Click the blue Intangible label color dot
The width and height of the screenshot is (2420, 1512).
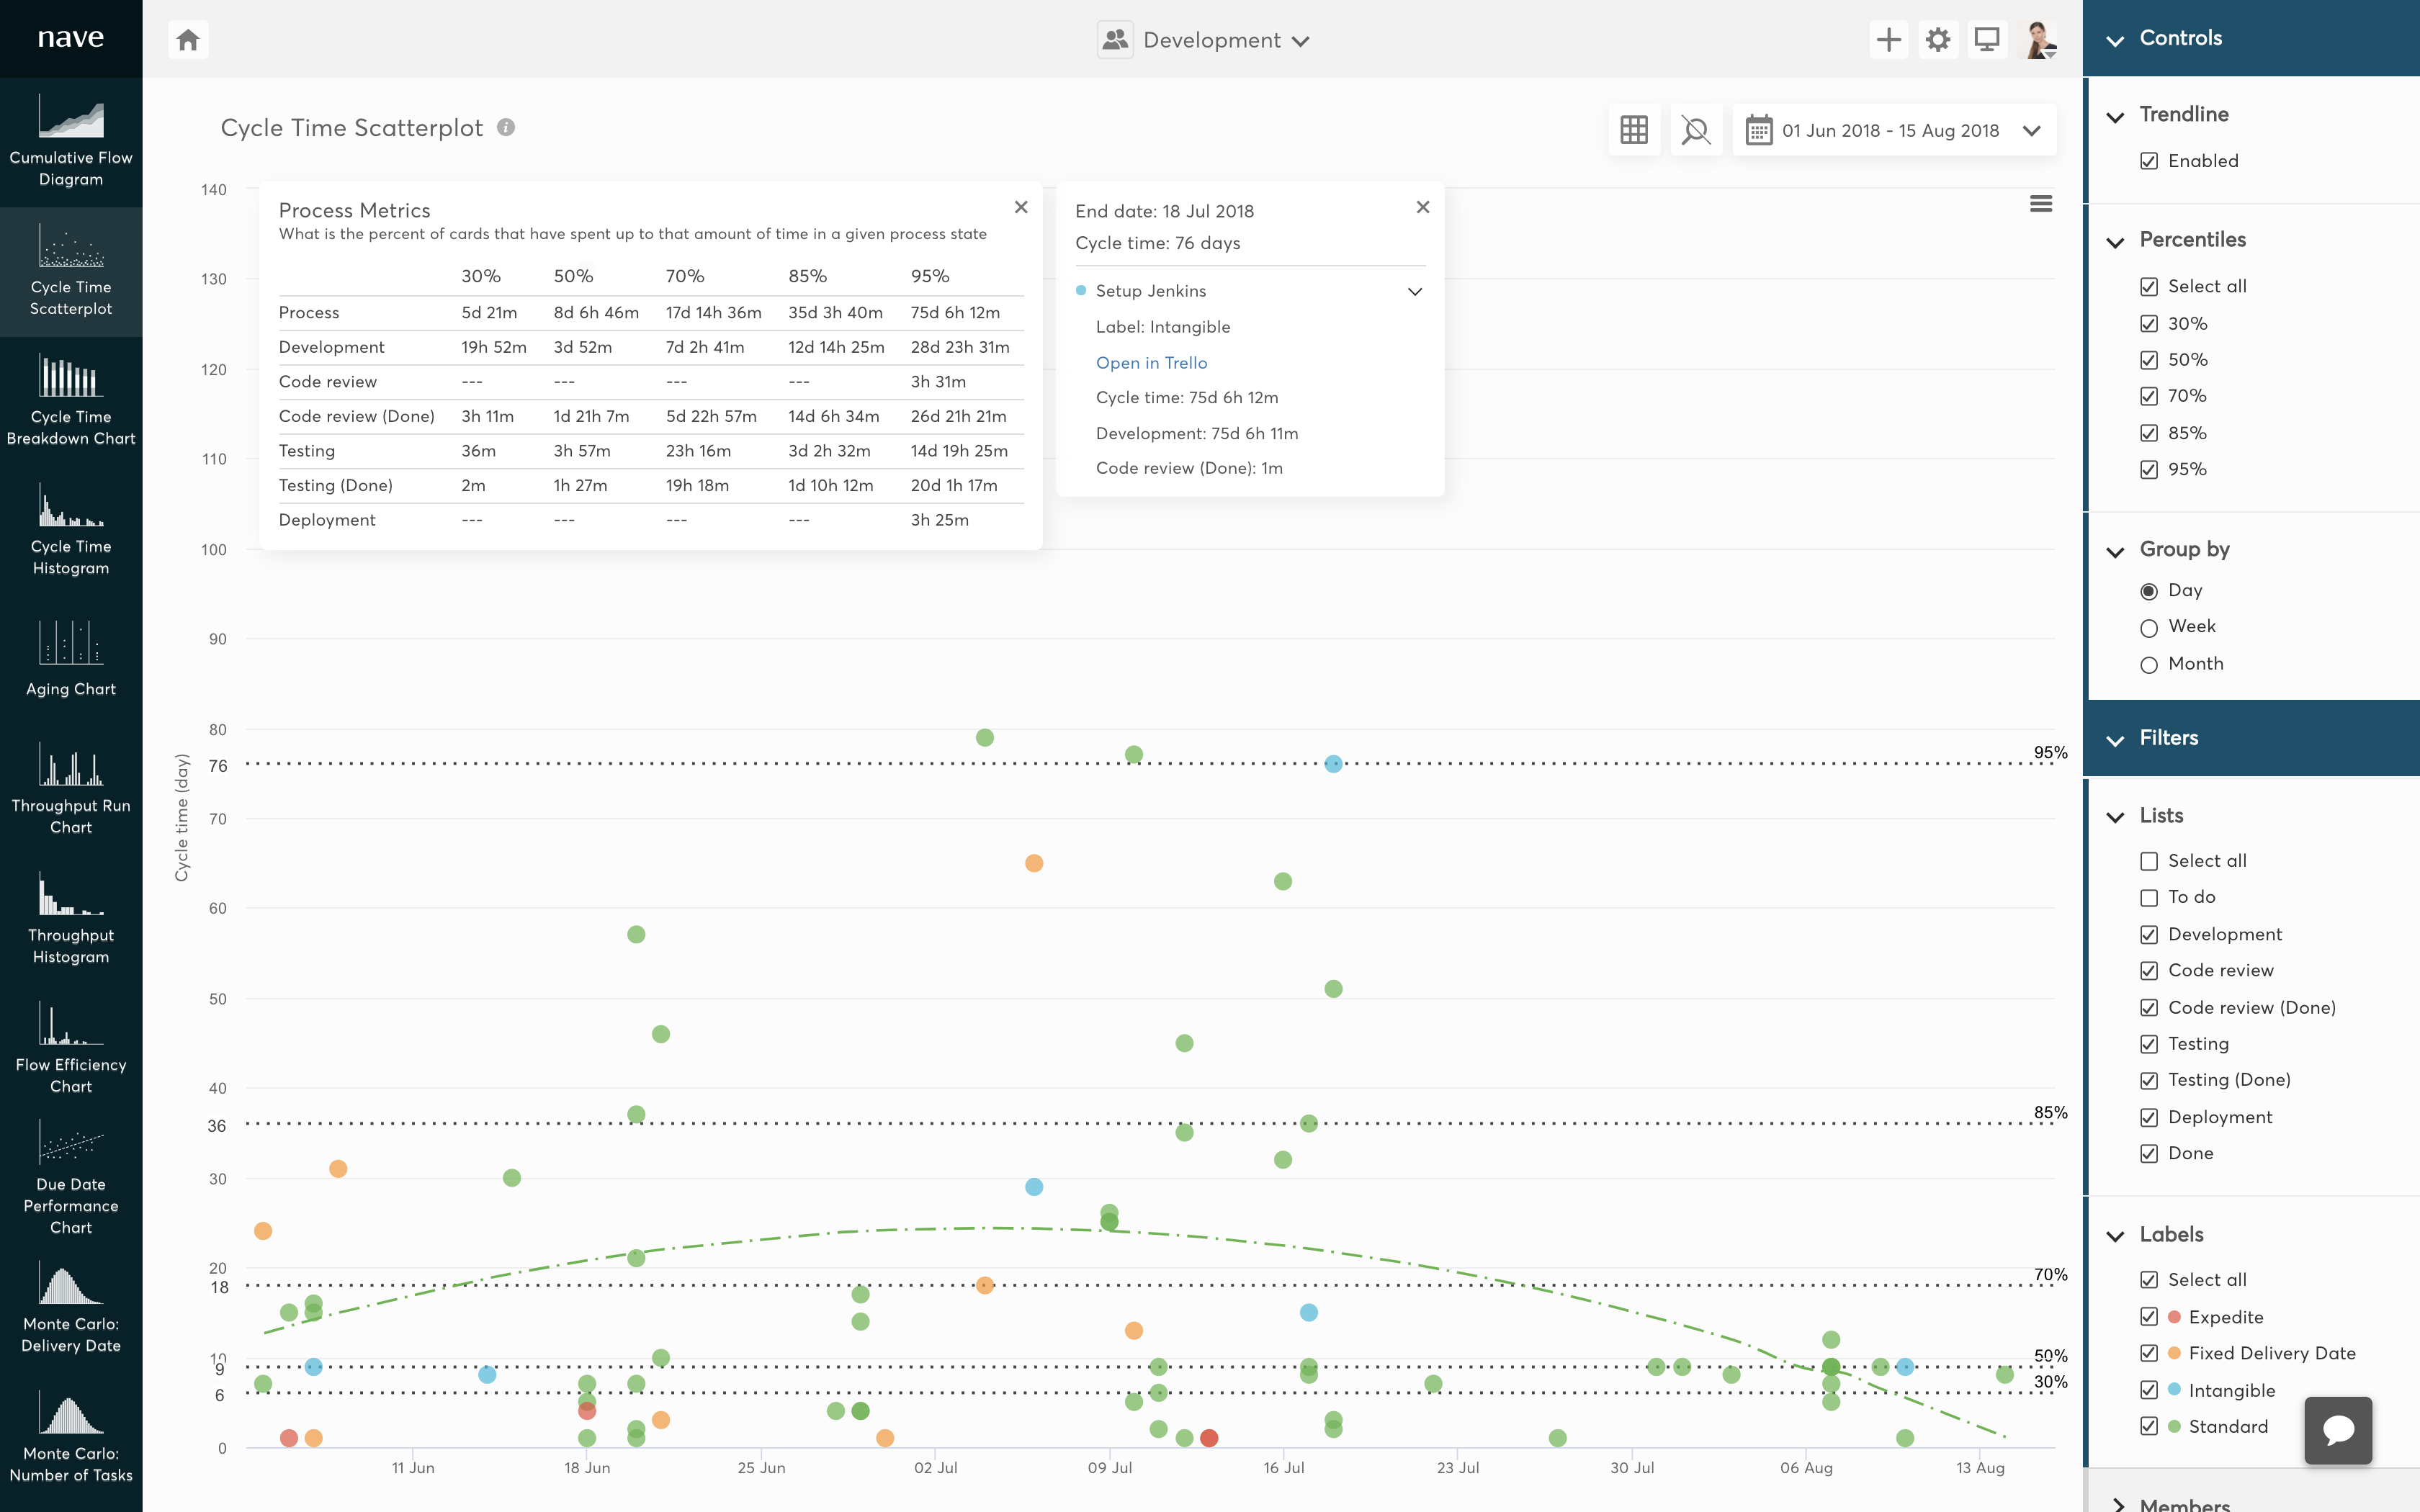[2174, 1390]
